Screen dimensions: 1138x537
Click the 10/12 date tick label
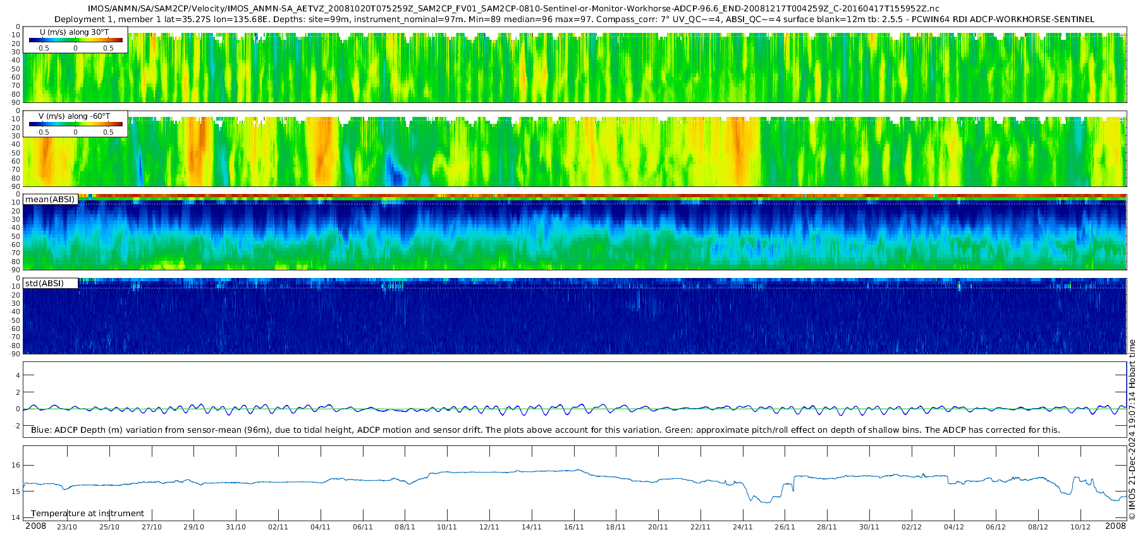[1080, 527]
